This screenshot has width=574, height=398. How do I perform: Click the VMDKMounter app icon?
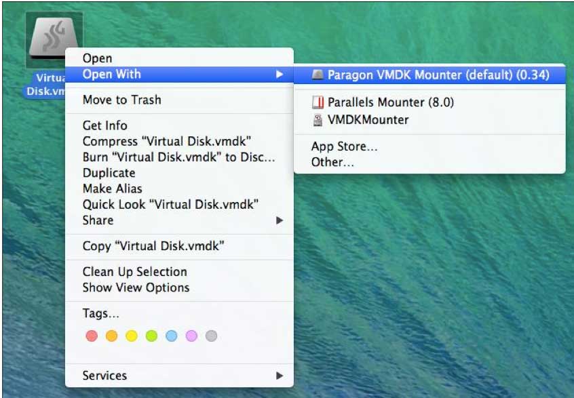click(318, 120)
